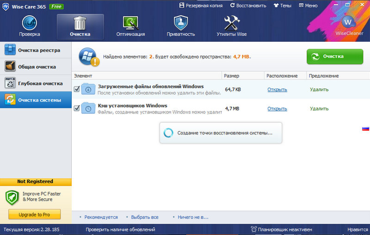Open Утилиты Wise tools section
Viewport: 370px width, 235px height.
pos(232,26)
